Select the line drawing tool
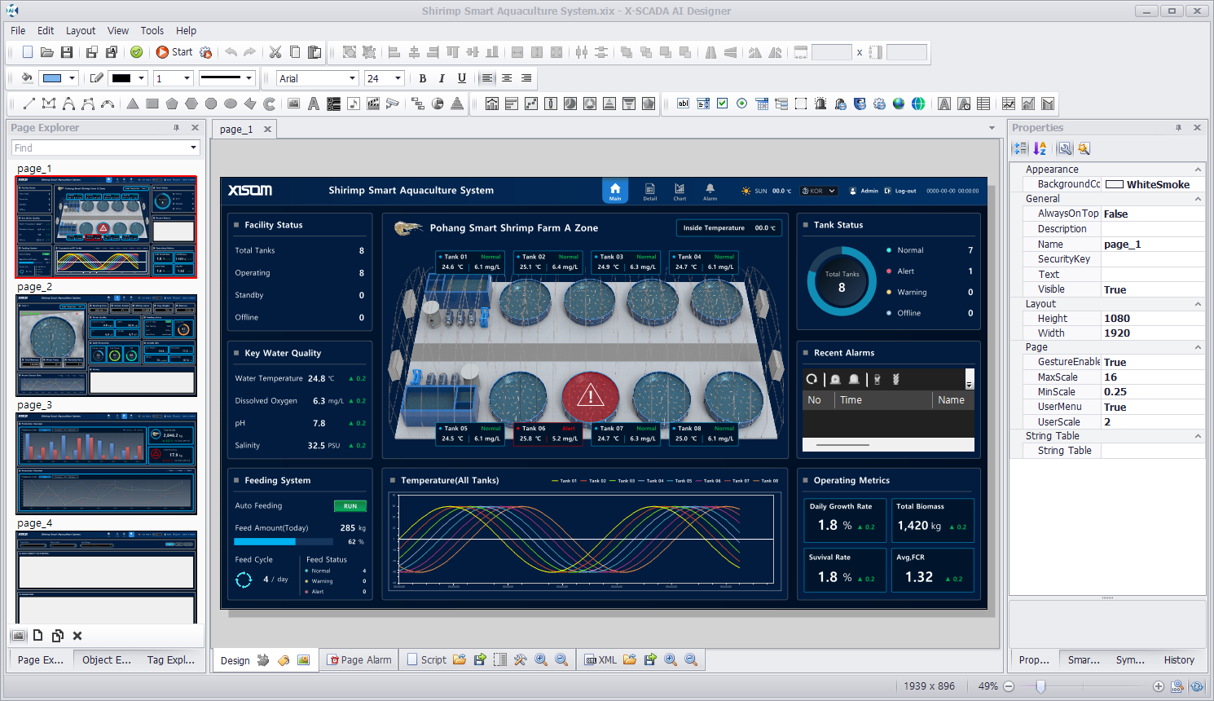This screenshot has width=1214, height=701. pyautogui.click(x=29, y=104)
